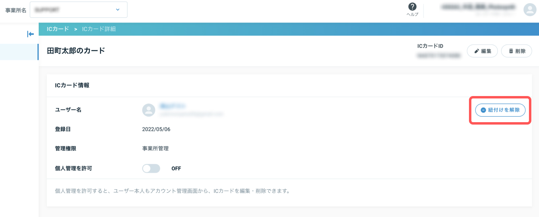This screenshot has width=539, height=217.
Task: Open the 事業所名 dropdown
Action: pyautogui.click(x=78, y=10)
